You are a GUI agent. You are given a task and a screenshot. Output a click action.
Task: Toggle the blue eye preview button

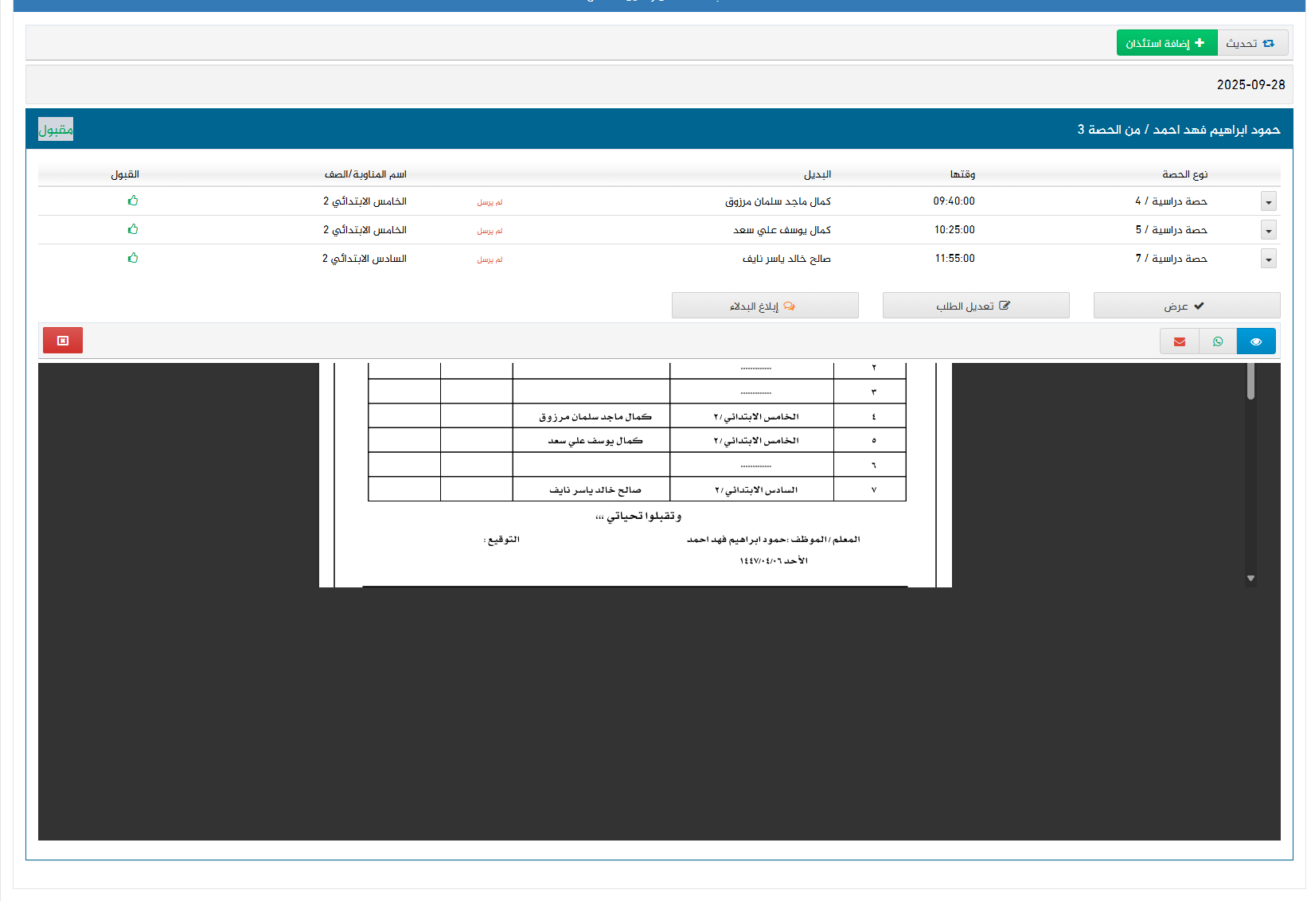click(x=1255, y=341)
